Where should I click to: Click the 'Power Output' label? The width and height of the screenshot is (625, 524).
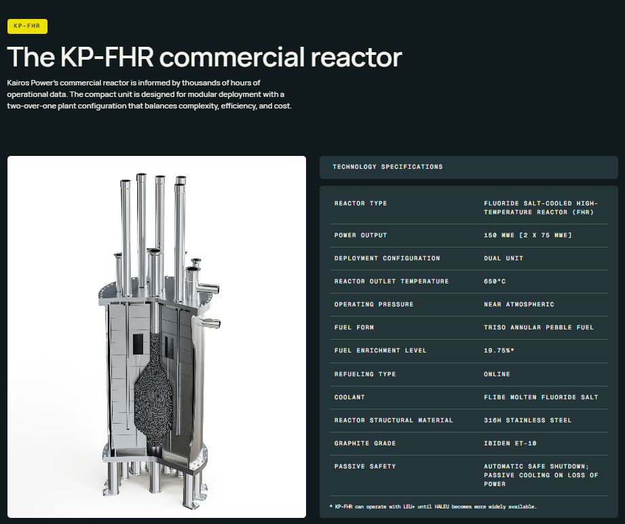pos(361,235)
